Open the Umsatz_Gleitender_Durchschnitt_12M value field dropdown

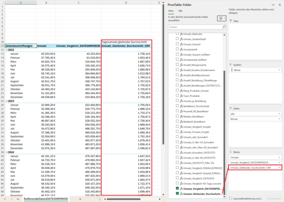[280, 168]
